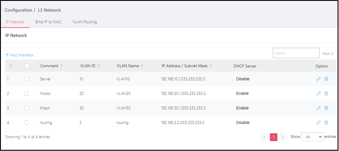Remove the routing interface via trash icon
The image size is (339, 151).
click(x=326, y=122)
